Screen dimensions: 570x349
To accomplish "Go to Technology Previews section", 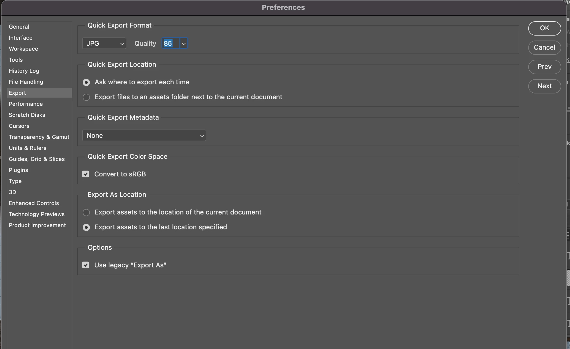I will (37, 214).
